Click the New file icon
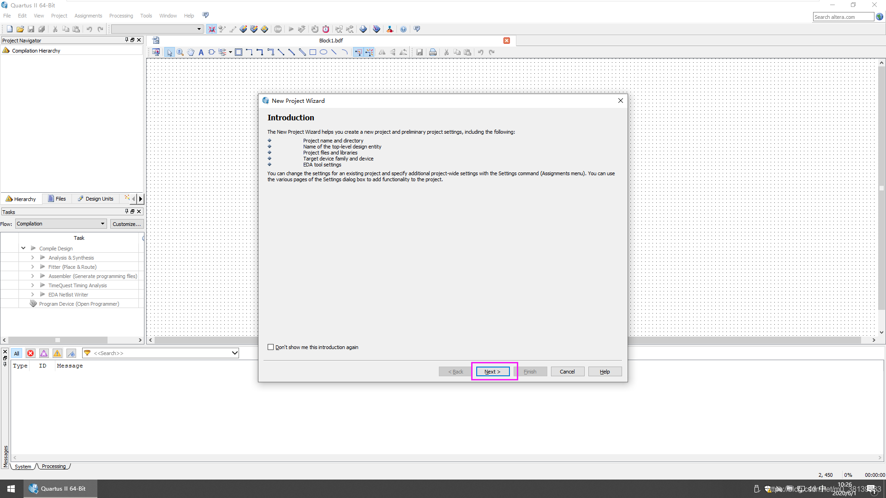This screenshot has height=498, width=886. click(x=10, y=29)
